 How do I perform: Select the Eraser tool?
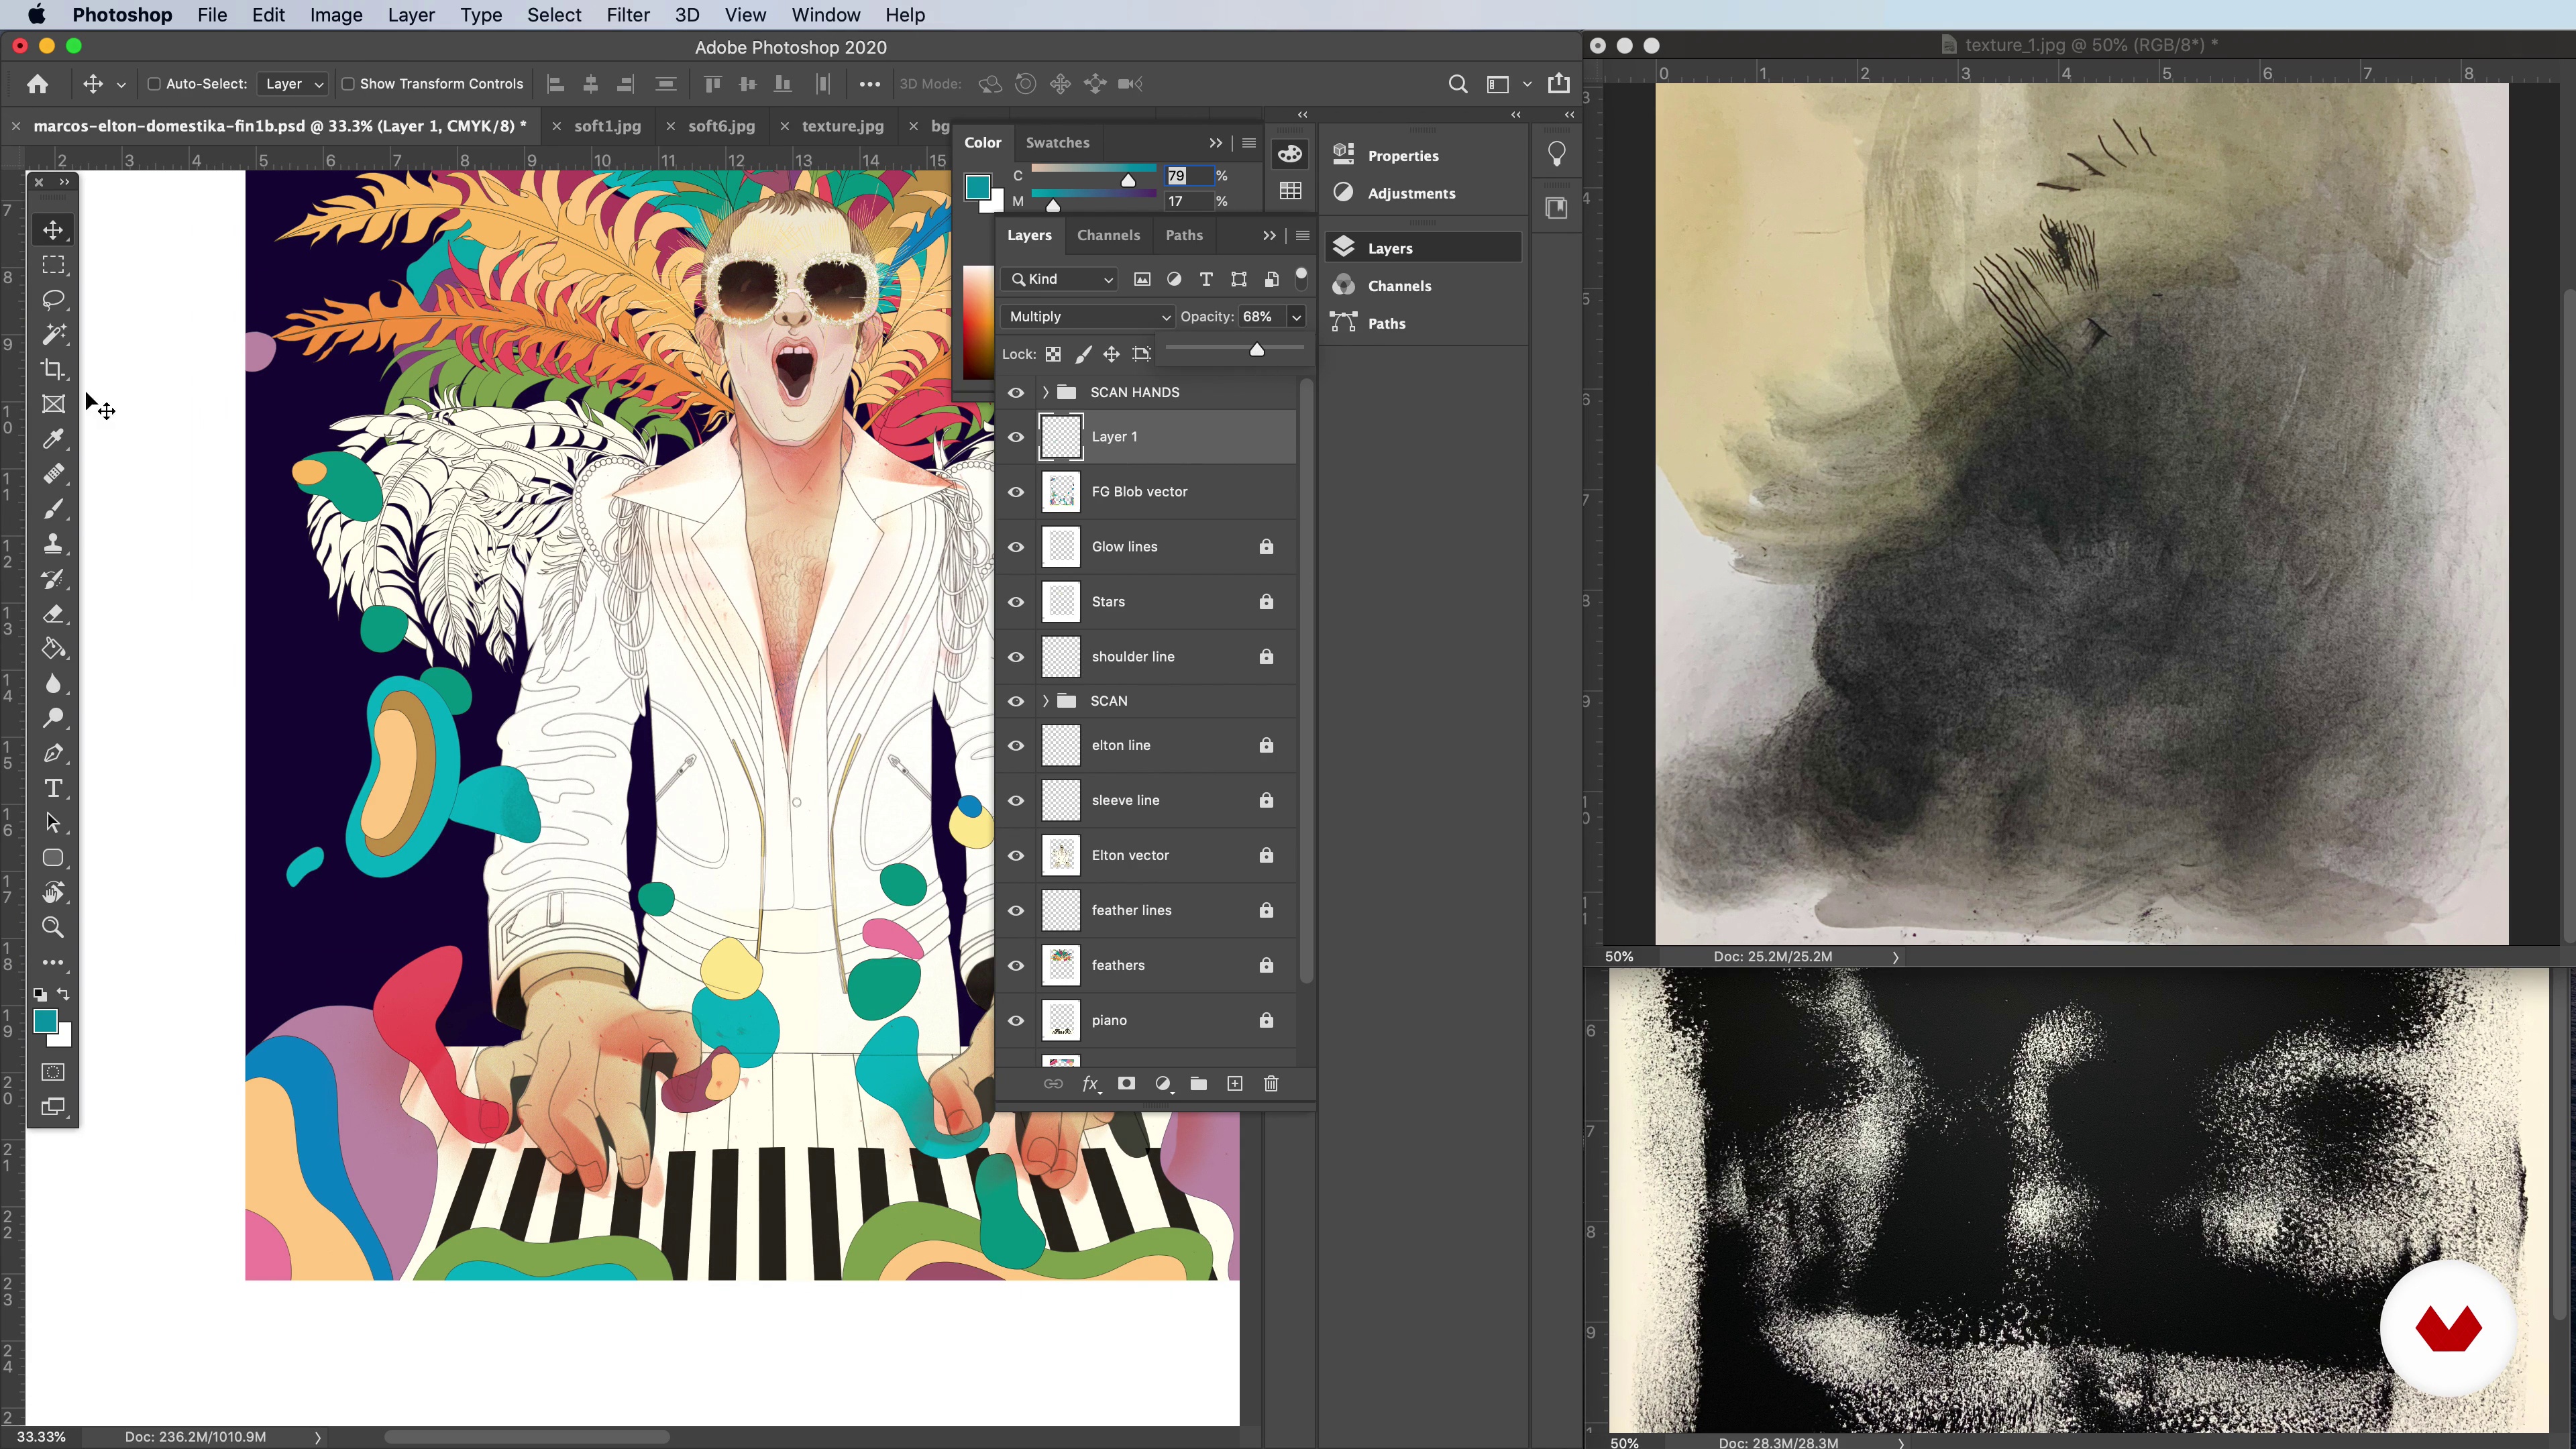tap(53, 614)
